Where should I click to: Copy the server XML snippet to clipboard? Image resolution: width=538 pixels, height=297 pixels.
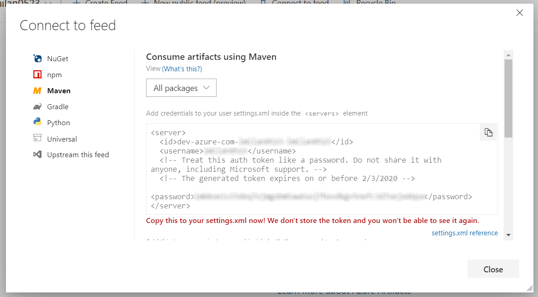coord(488,132)
